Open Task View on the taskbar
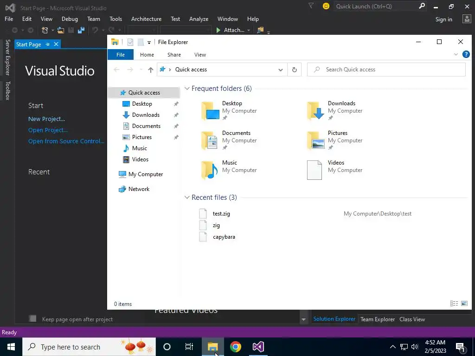This screenshot has width=475, height=356. (189, 347)
